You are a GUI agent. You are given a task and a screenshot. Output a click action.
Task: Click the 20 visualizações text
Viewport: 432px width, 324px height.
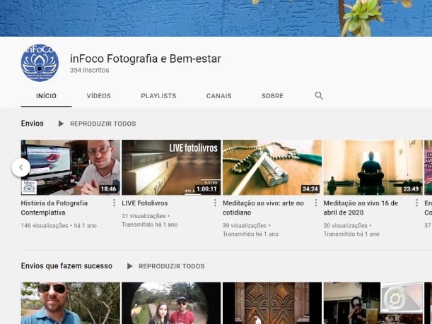tap(346, 226)
